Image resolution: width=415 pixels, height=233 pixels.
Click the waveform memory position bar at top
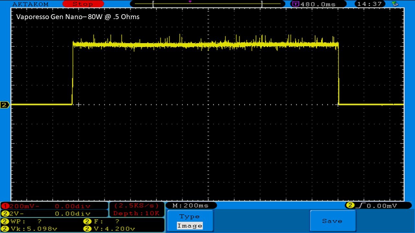tap(207, 4)
